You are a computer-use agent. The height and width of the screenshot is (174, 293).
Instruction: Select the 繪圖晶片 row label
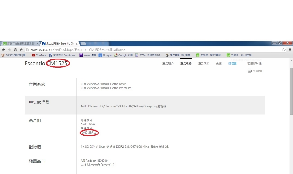(37, 161)
